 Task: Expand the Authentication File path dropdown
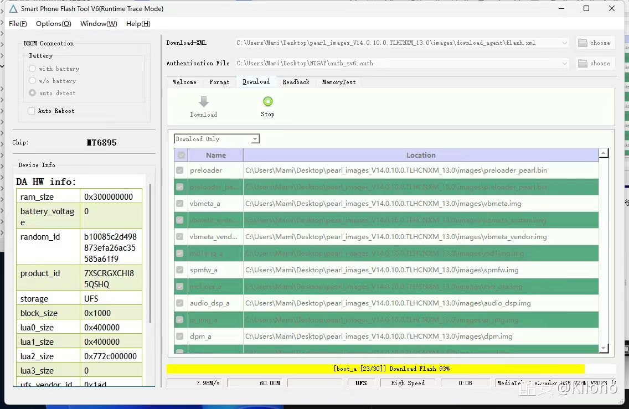point(564,64)
